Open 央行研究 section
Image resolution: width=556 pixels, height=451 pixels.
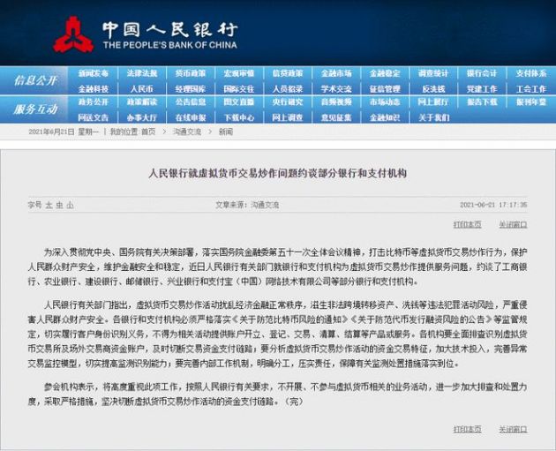tap(288, 102)
